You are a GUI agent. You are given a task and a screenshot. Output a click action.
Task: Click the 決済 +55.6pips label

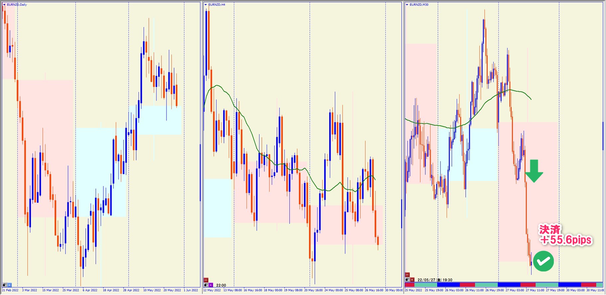[x=565, y=235]
